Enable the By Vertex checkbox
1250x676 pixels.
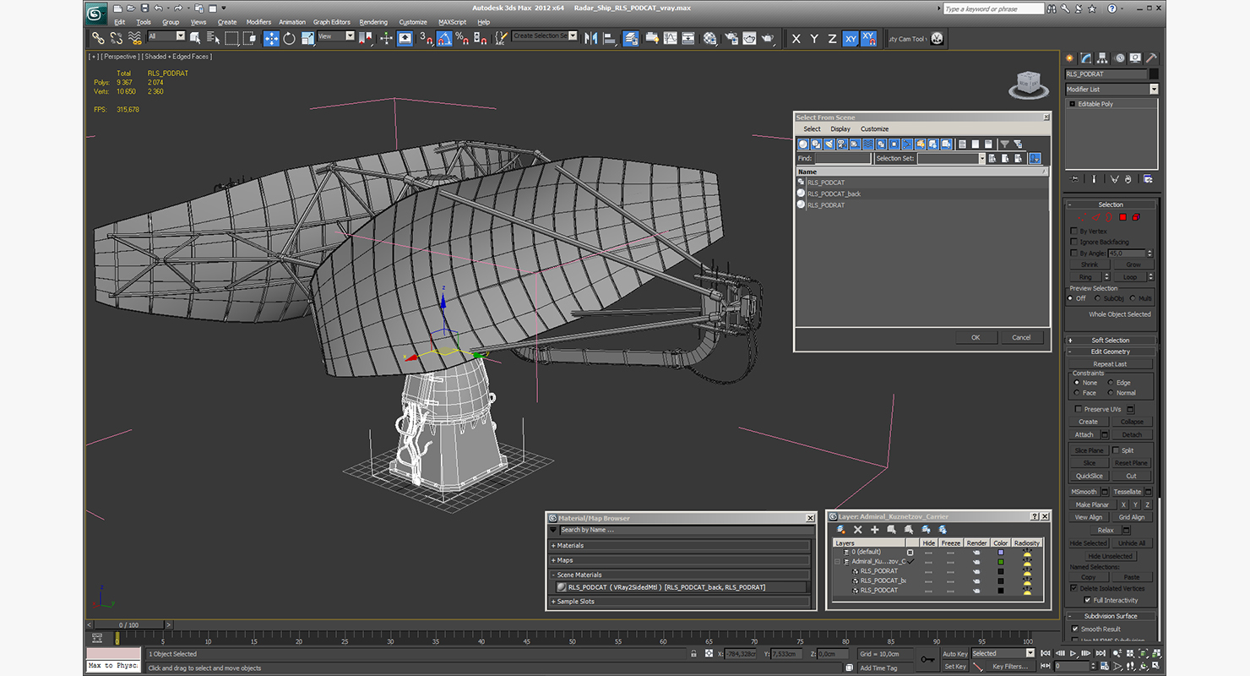point(1073,231)
